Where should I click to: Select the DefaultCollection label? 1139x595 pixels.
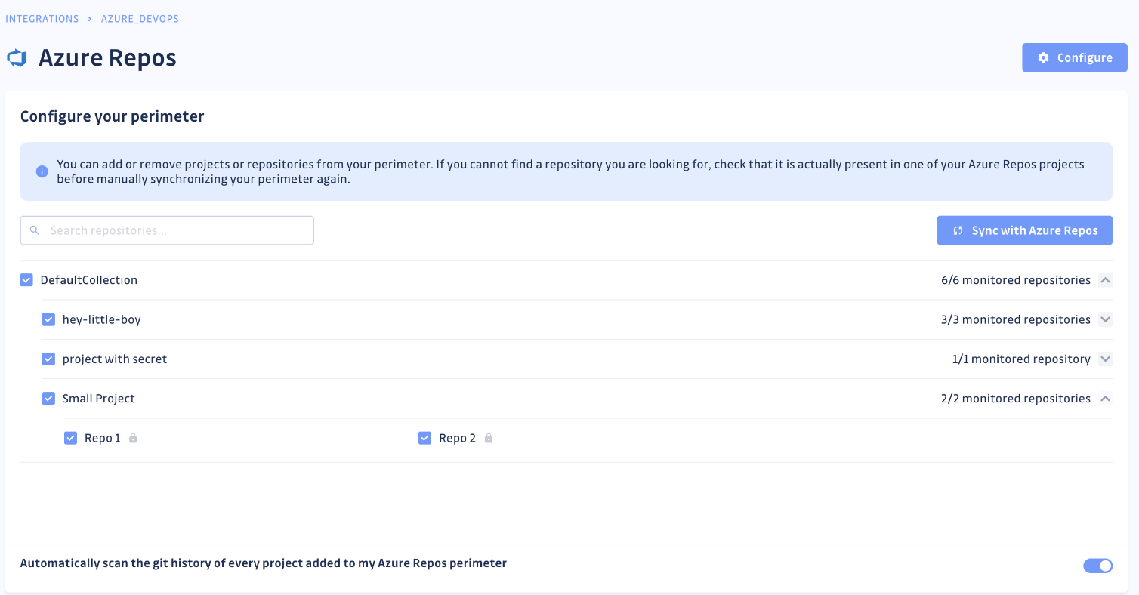[89, 280]
